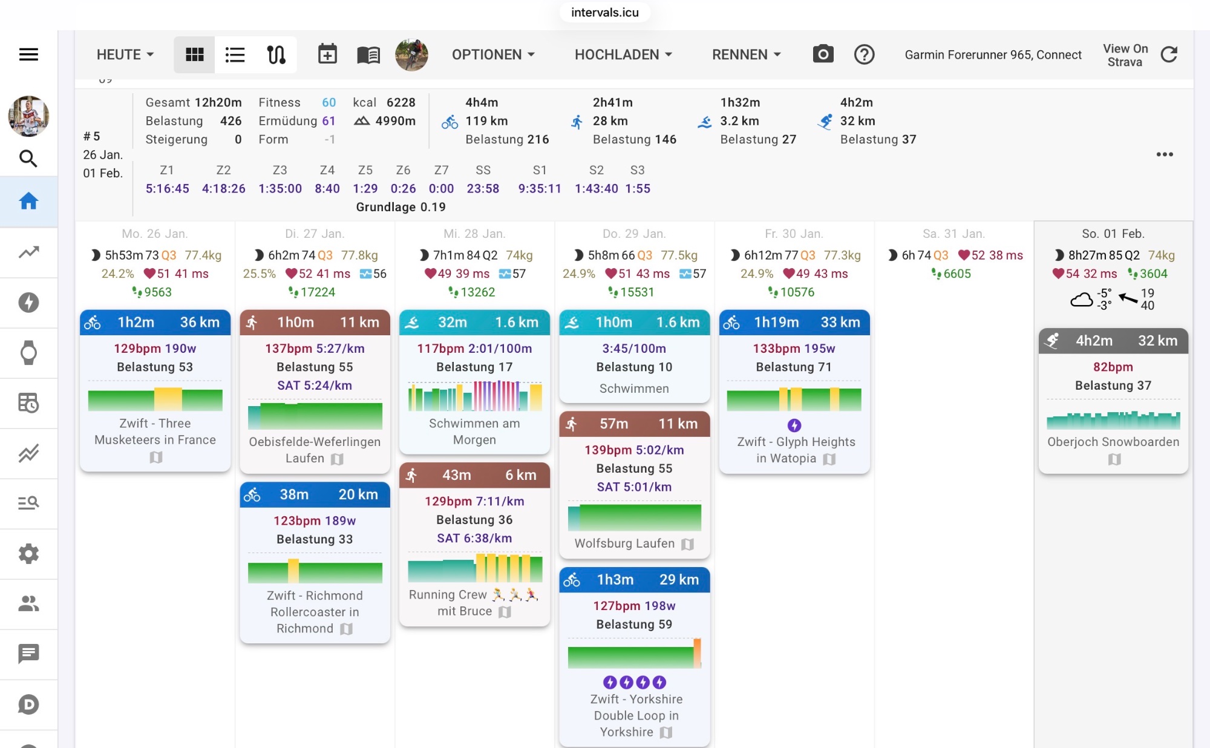Image resolution: width=1210 pixels, height=748 pixels.
Task: Click the add calendar event icon
Action: coord(327,54)
